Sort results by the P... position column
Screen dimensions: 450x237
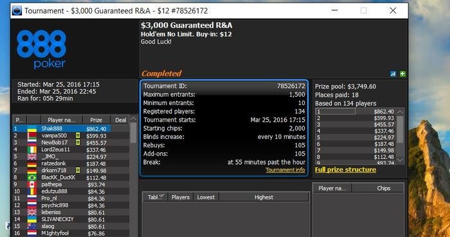point(19,120)
